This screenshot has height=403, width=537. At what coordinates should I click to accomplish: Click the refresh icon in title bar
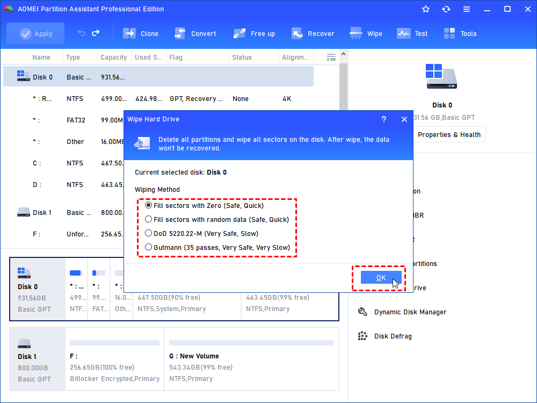pos(446,9)
